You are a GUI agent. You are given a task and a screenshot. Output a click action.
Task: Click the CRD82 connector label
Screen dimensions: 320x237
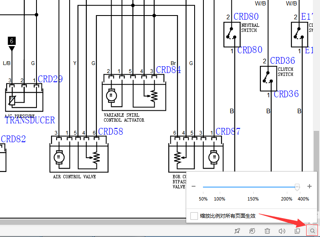pos(13,139)
